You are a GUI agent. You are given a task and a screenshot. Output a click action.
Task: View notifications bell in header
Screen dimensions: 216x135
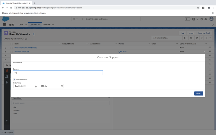pyautogui.click(x=206, y=19)
